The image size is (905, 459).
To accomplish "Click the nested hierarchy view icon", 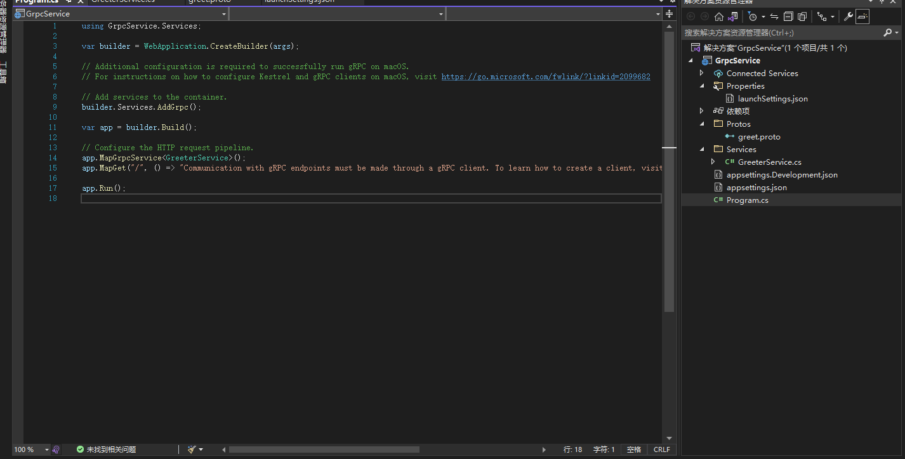I will [822, 17].
